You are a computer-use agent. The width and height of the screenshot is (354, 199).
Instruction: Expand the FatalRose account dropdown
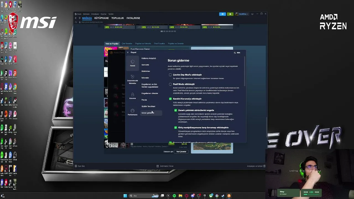242,14
